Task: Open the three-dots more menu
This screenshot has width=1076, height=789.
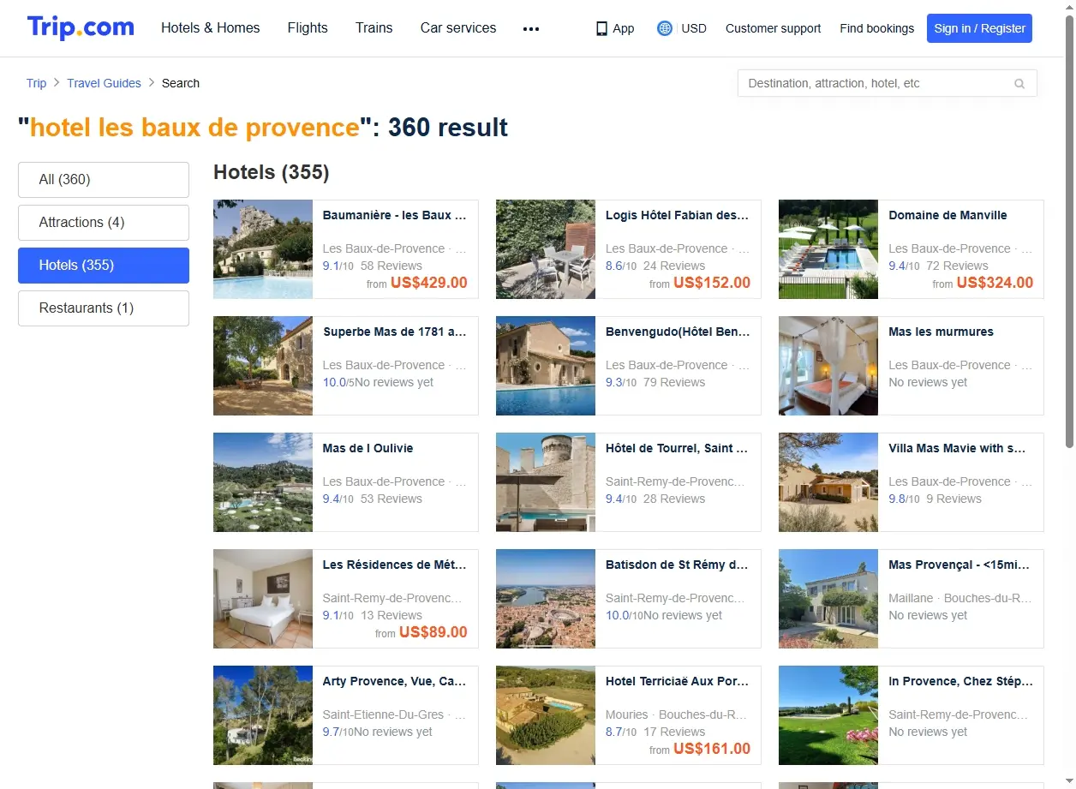Action: [531, 28]
